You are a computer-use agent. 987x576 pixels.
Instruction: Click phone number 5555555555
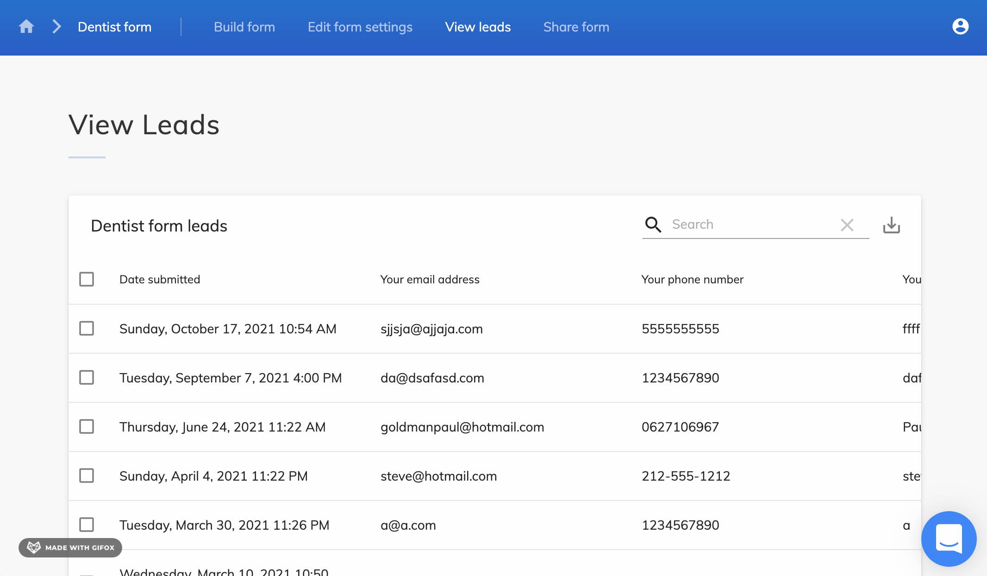point(680,329)
